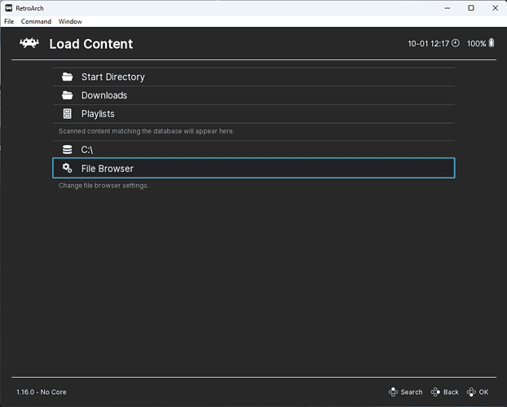507x407 pixels.
Task: Open the Window menu
Action: (70, 21)
